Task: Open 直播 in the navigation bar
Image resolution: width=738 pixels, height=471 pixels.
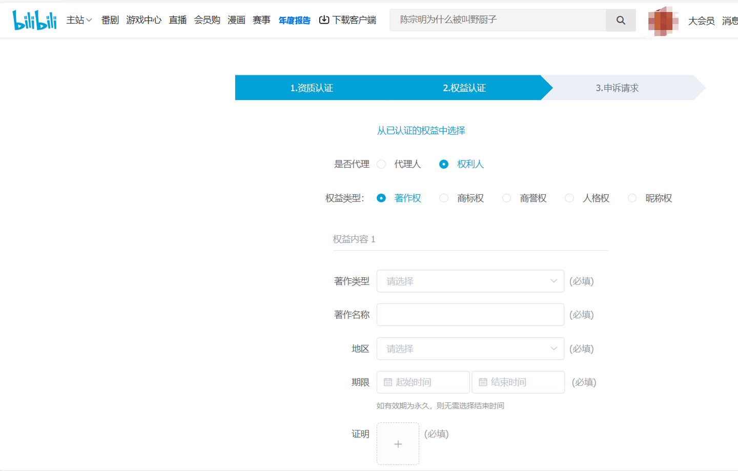Action: tap(178, 20)
